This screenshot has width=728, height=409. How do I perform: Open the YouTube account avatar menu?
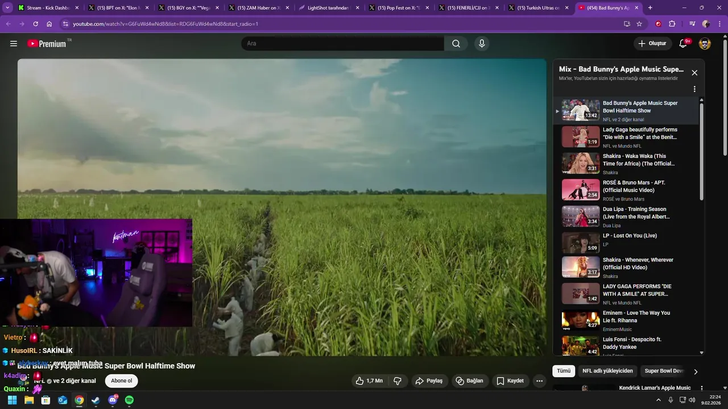click(705, 44)
